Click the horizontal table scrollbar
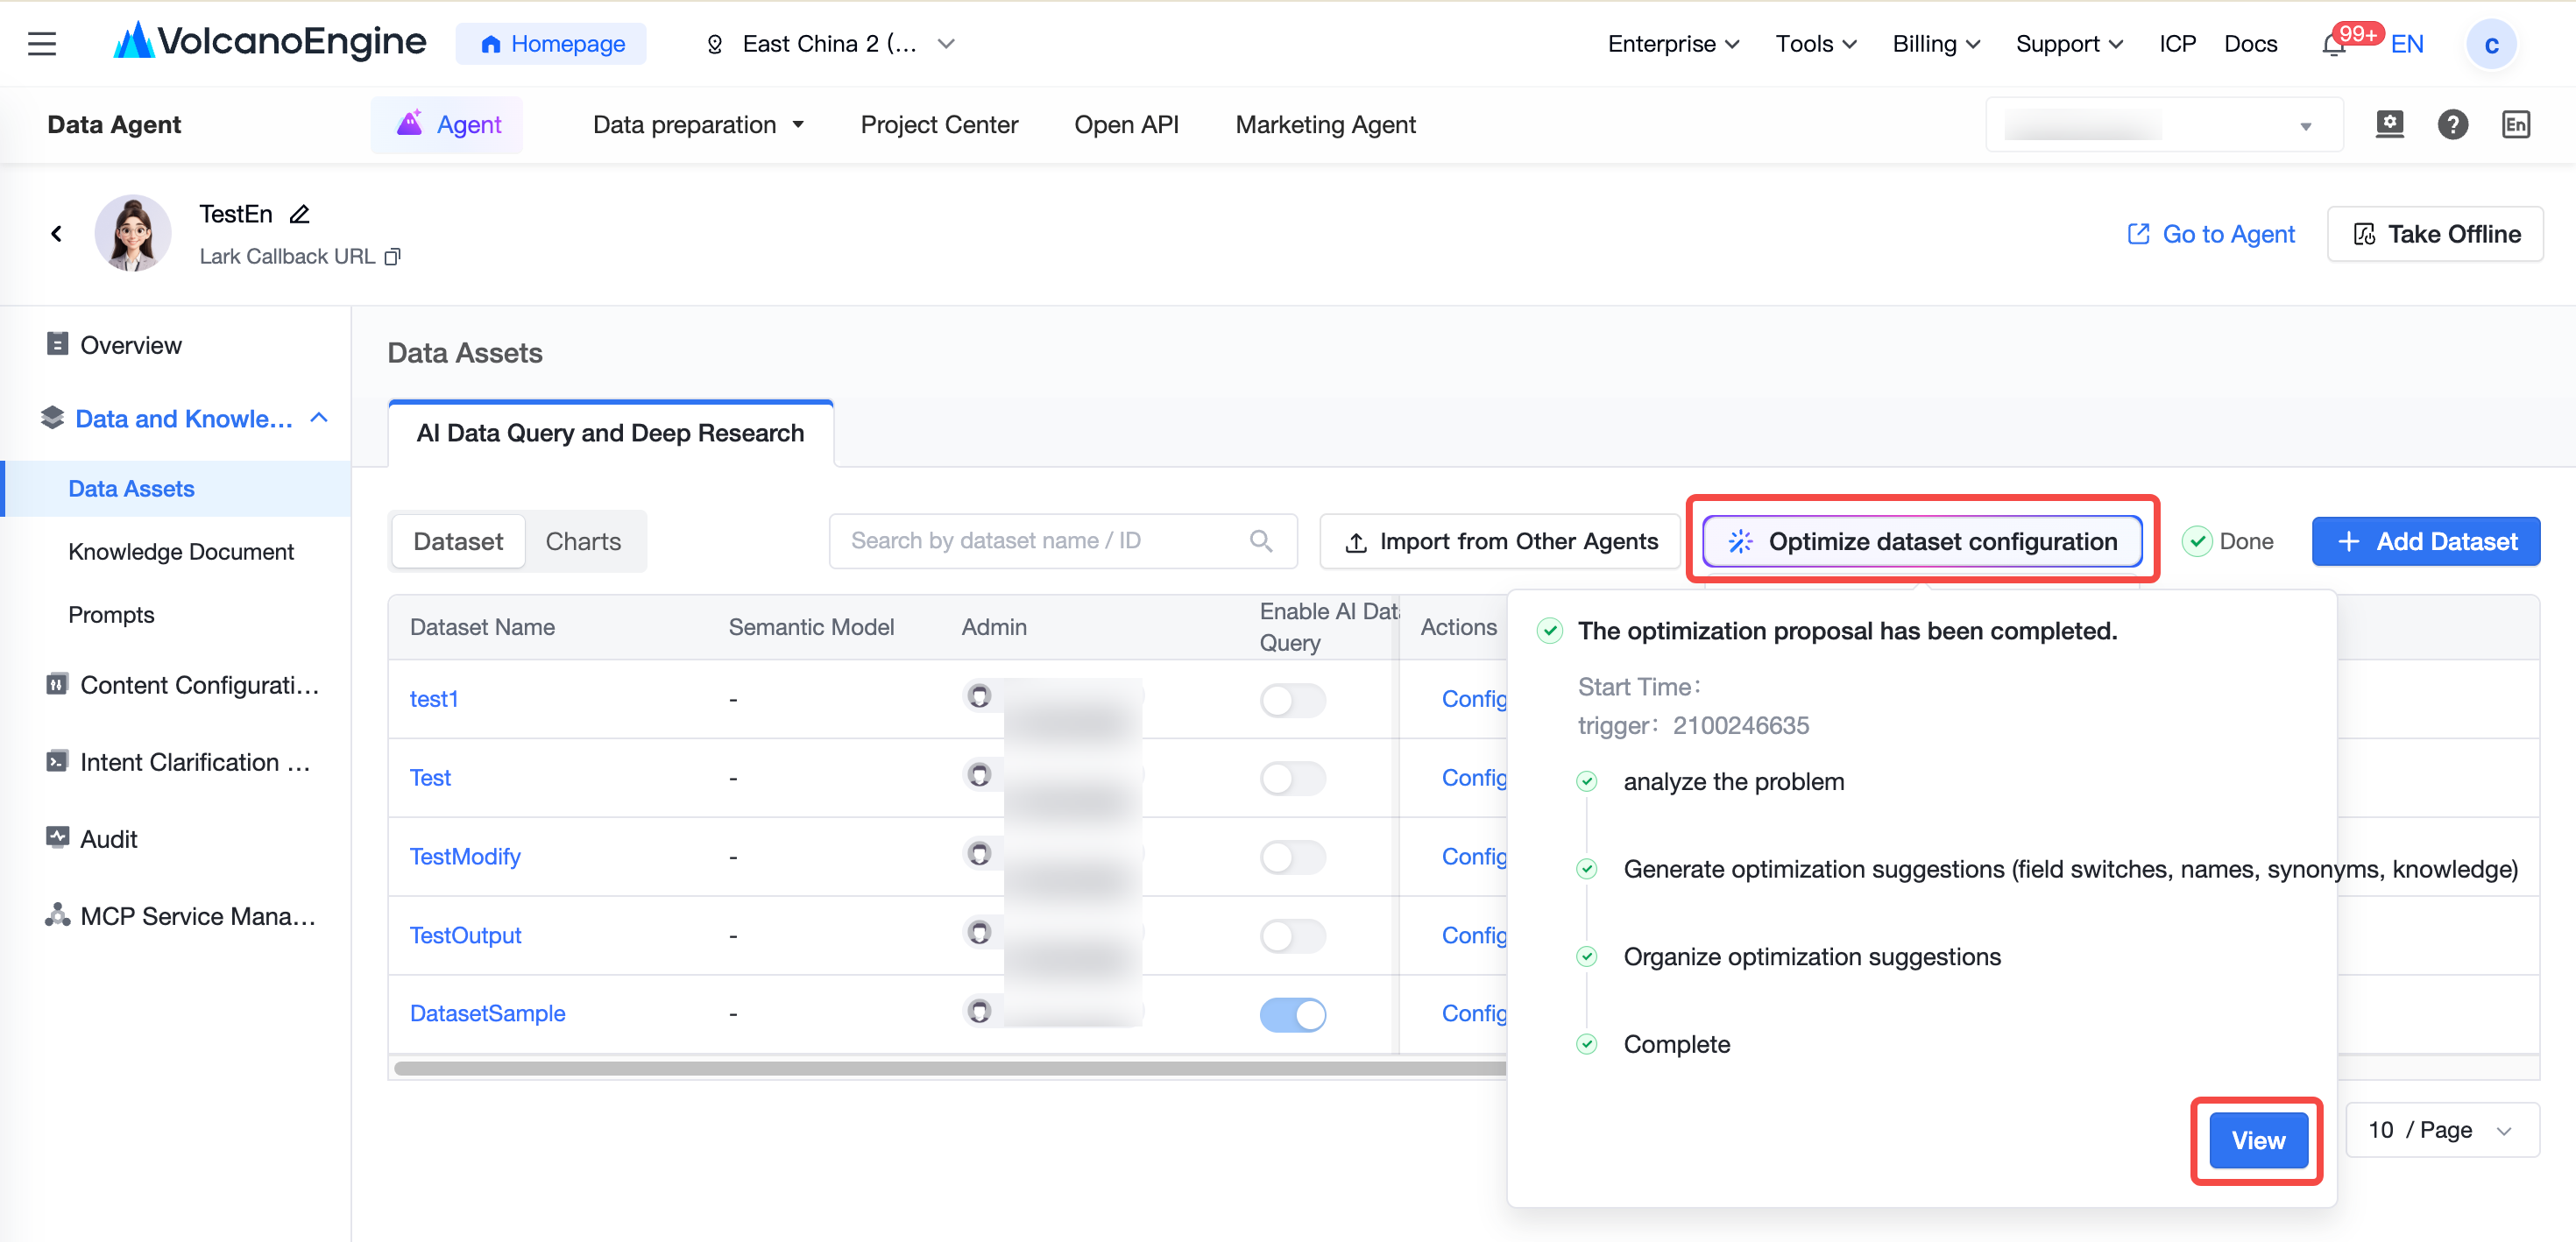2576x1242 pixels. click(x=950, y=1068)
